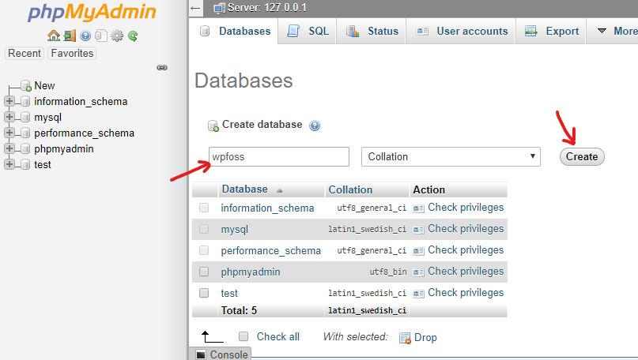Click the Console bar icon
638x360 pixels.
coord(201,354)
